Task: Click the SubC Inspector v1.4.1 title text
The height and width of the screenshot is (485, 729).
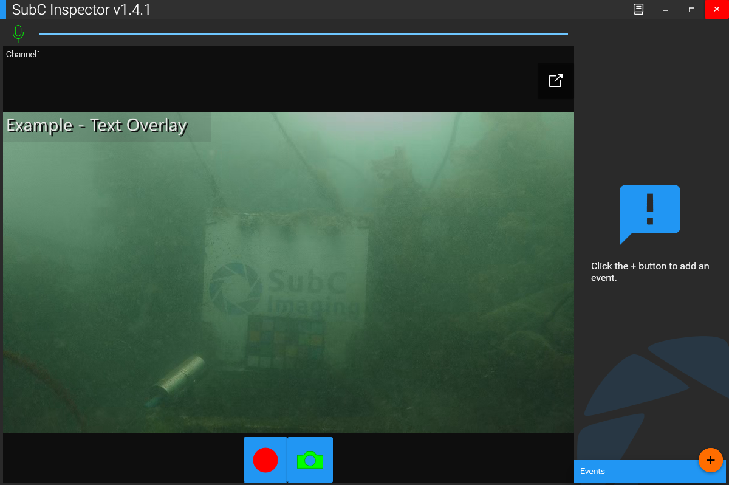Action: click(x=81, y=10)
